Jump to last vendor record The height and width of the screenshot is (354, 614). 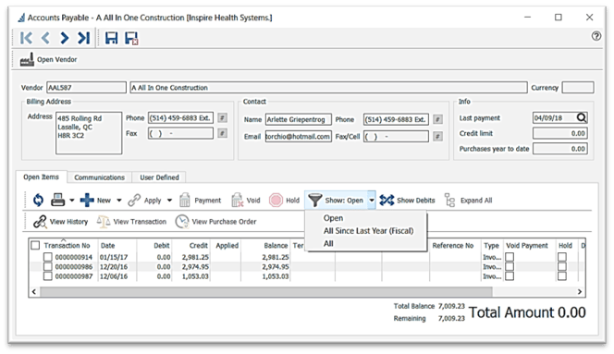pyautogui.click(x=84, y=38)
